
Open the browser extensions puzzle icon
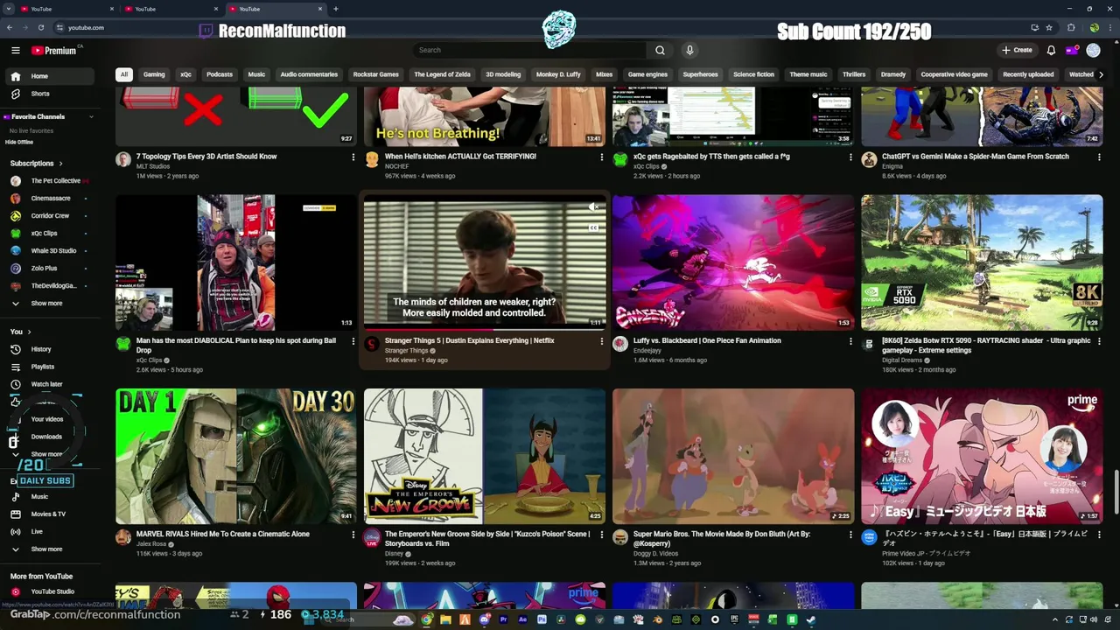point(1071,27)
